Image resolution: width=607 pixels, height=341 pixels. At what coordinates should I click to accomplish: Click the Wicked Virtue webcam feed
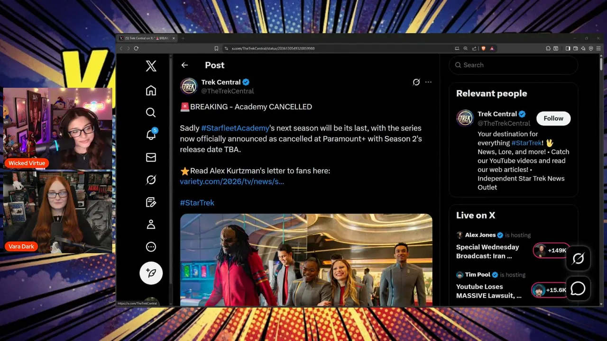(57, 128)
